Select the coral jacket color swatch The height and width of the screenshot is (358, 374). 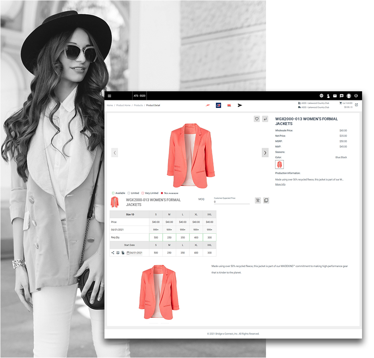pyautogui.click(x=280, y=164)
